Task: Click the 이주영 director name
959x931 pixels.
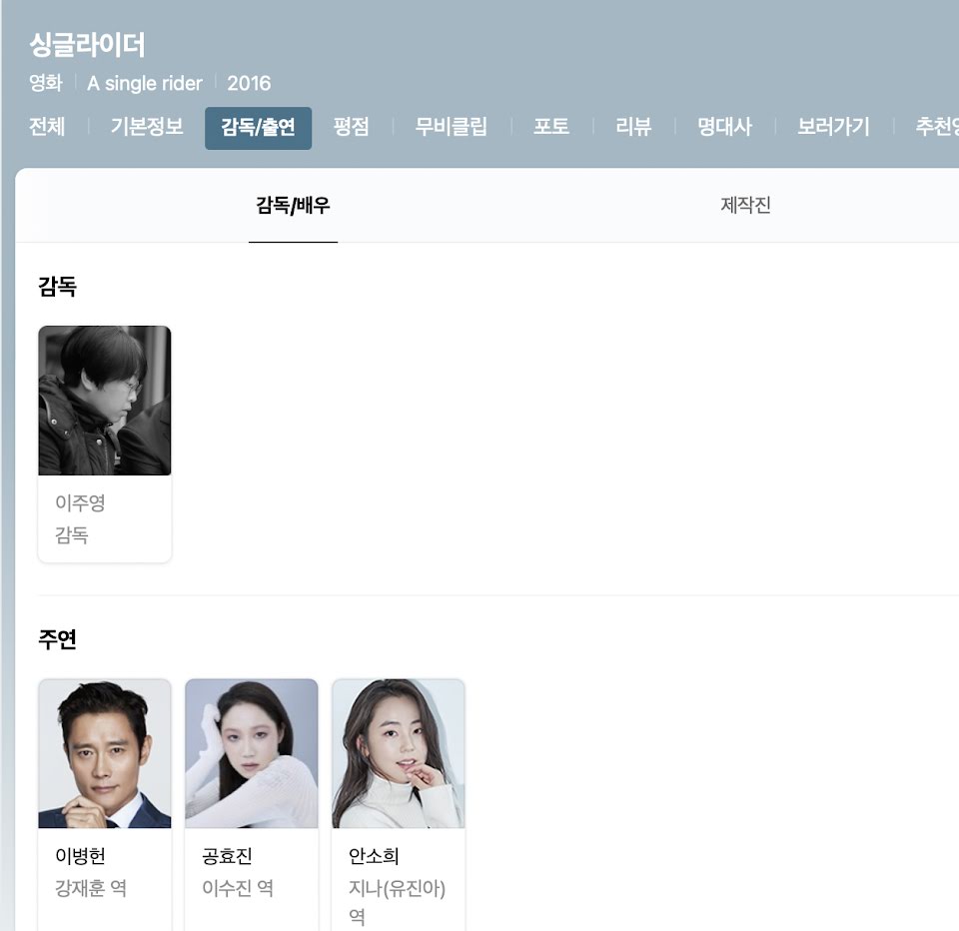Action: click(80, 502)
